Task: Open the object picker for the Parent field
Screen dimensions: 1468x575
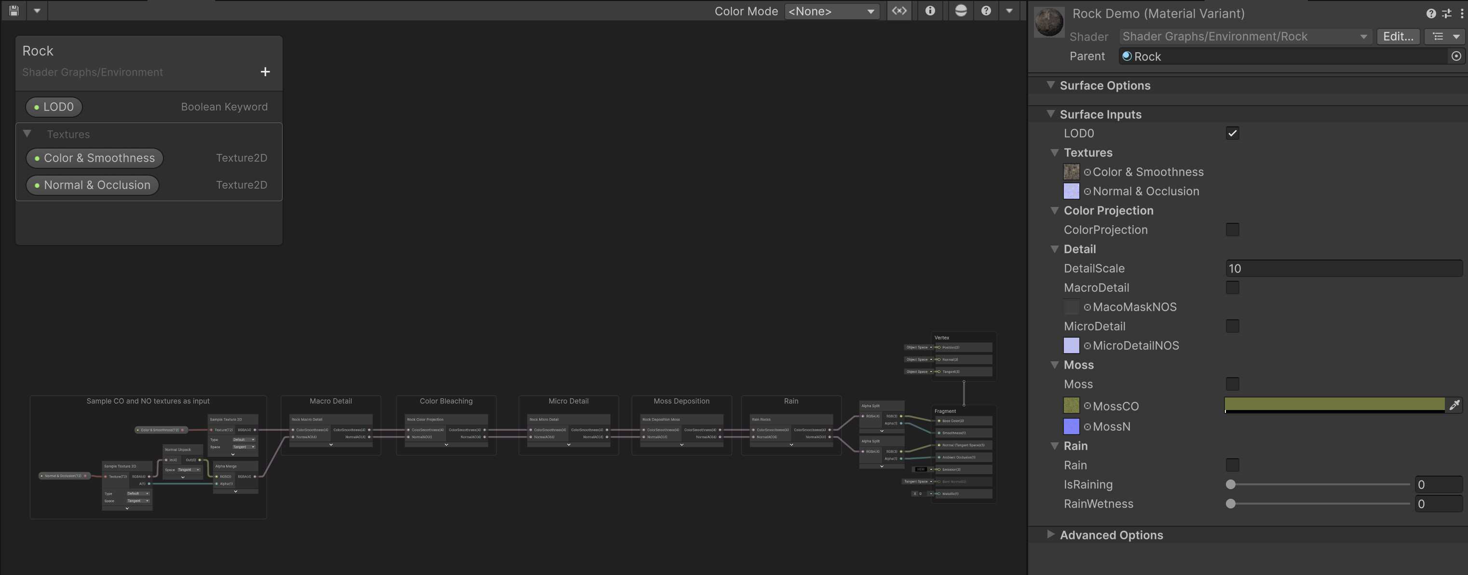Action: tap(1456, 56)
